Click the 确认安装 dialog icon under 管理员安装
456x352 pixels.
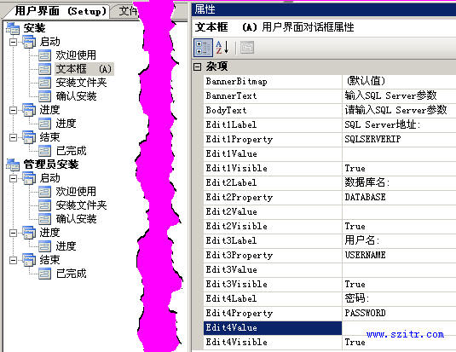pyautogui.click(x=44, y=219)
